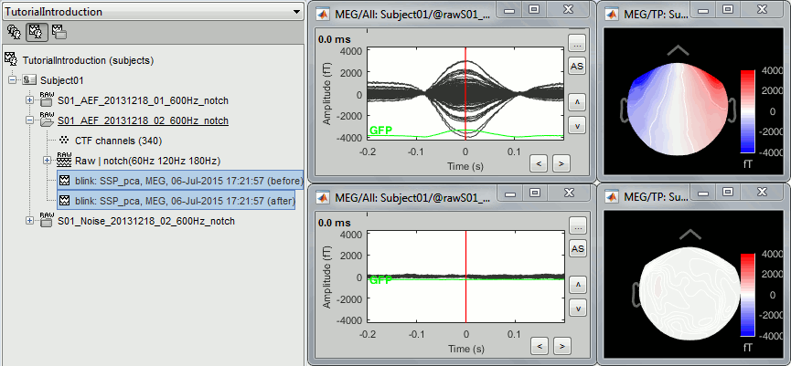Switch to functional data sorted by conditions view
Screen dimensions: 791x366
tap(59, 32)
